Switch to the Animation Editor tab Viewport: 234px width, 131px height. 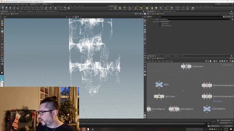click(x=12, y=11)
